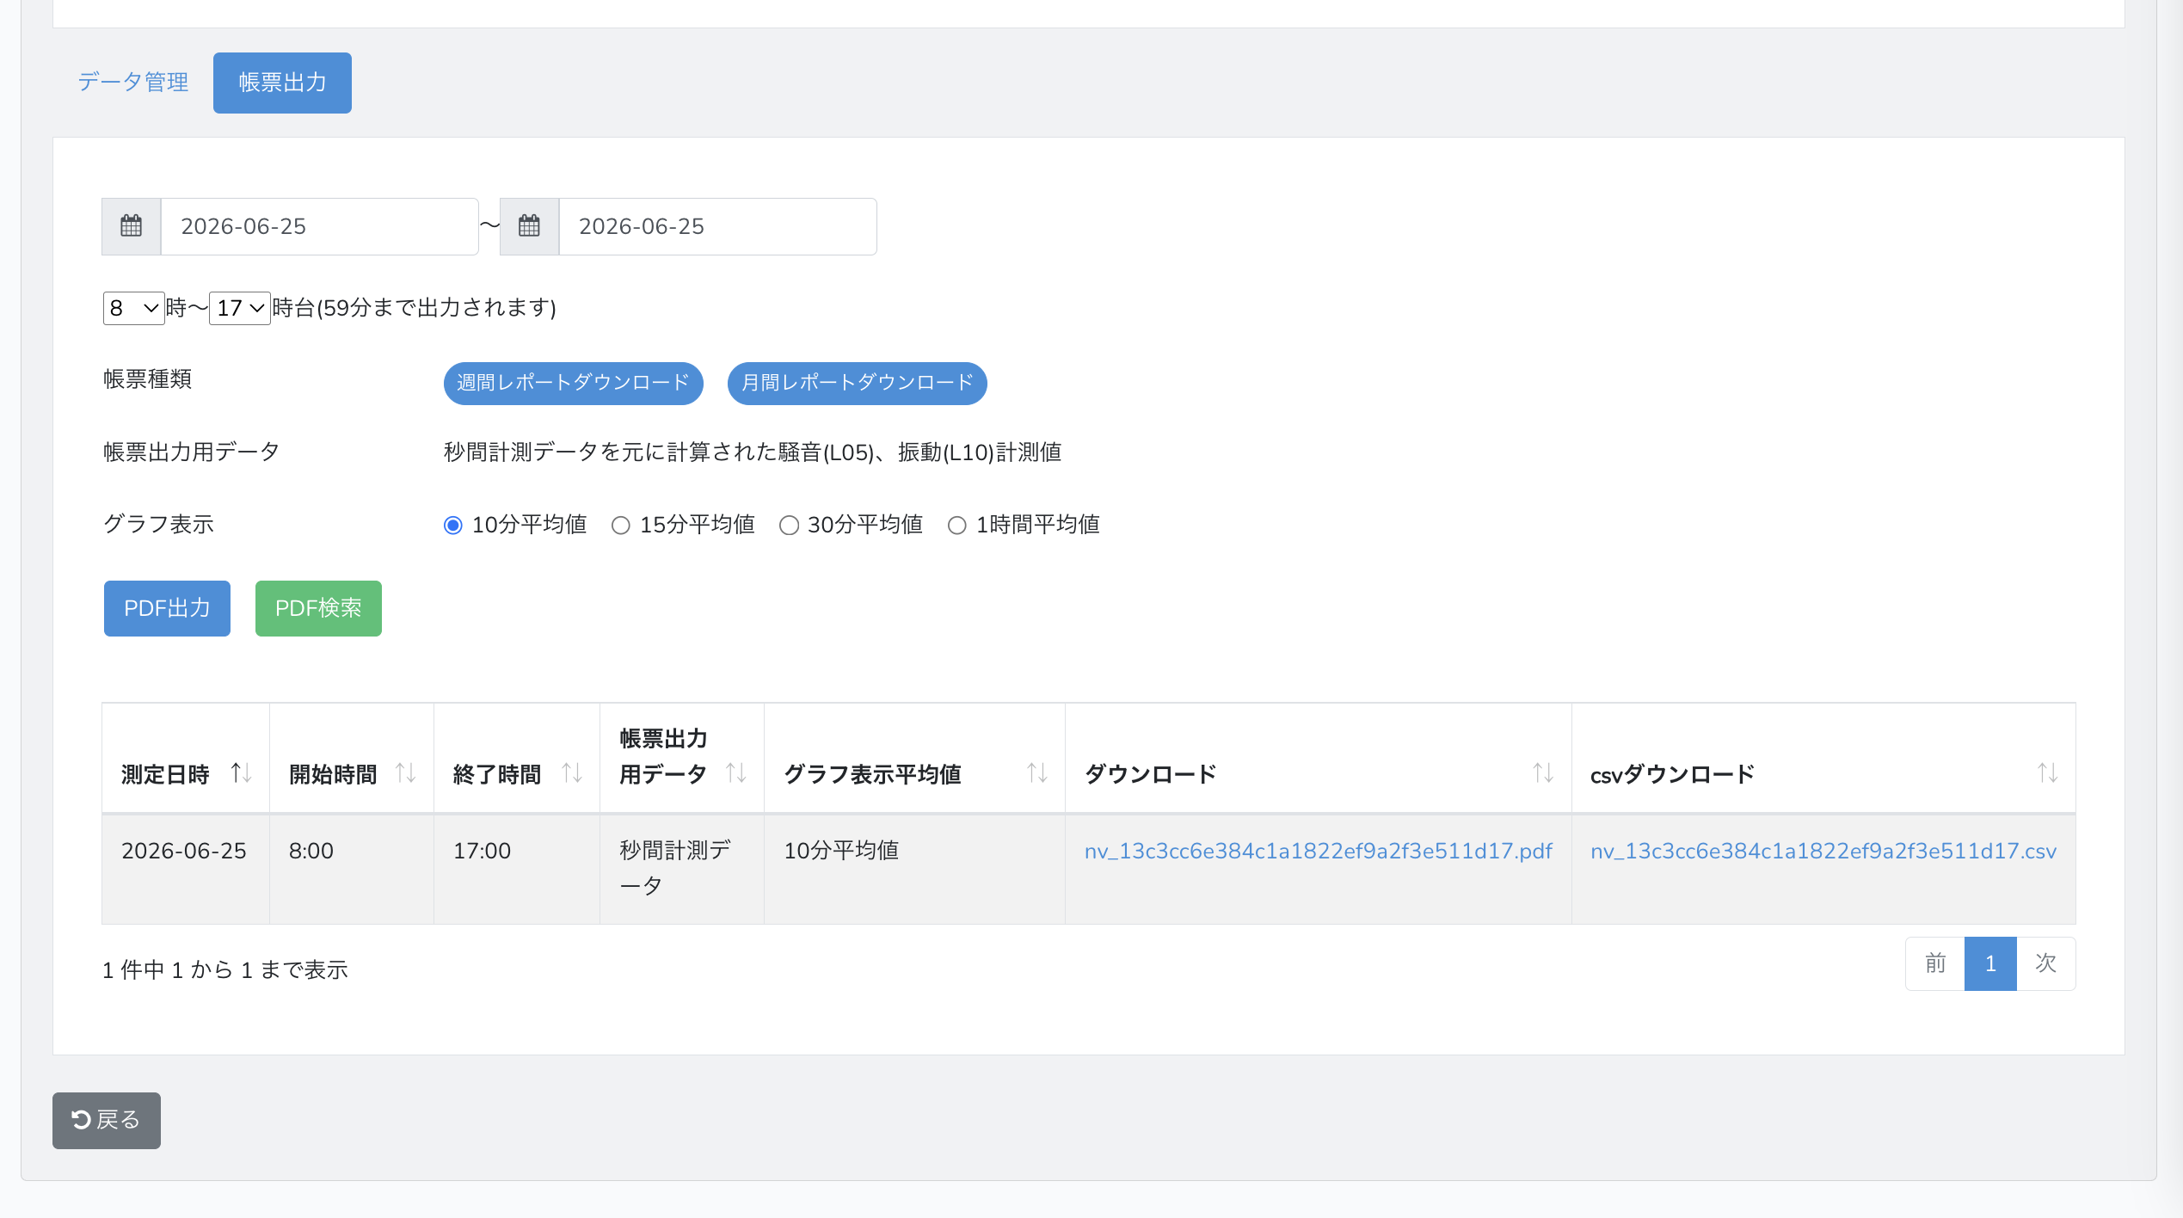Click the 帳票種類 label
Image resolution: width=2183 pixels, height=1218 pixels.
click(148, 379)
